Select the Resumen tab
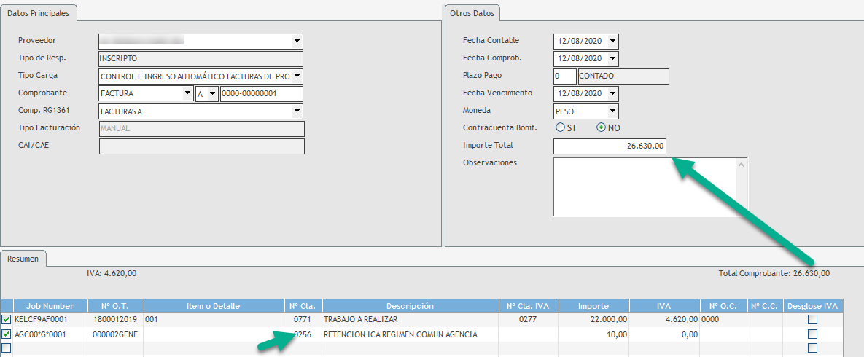This screenshot has height=357, width=864. click(x=24, y=258)
